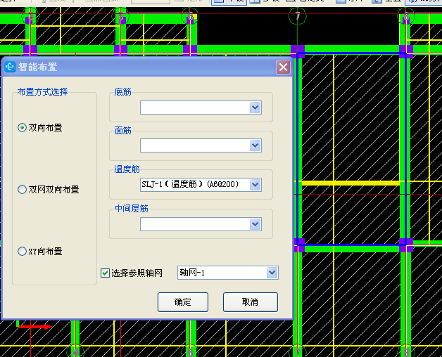Click the 取消 button
This screenshot has width=442, height=357.
pos(251,302)
